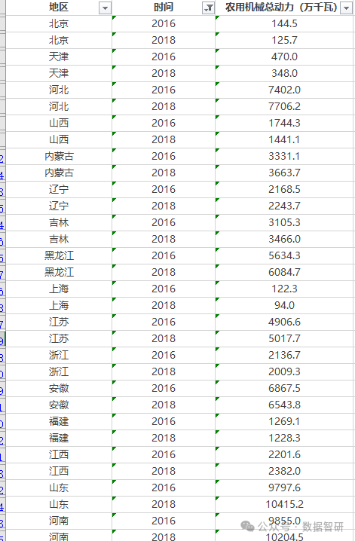Select the 山西 cell in the 2018 row
This screenshot has width=355, height=541.
59,139
